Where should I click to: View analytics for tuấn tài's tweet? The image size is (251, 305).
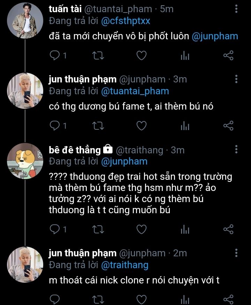[x=185, y=56]
